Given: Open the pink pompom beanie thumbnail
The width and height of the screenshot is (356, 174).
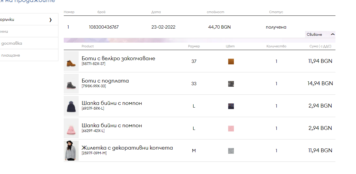Looking at the screenshot, I should (x=71, y=128).
